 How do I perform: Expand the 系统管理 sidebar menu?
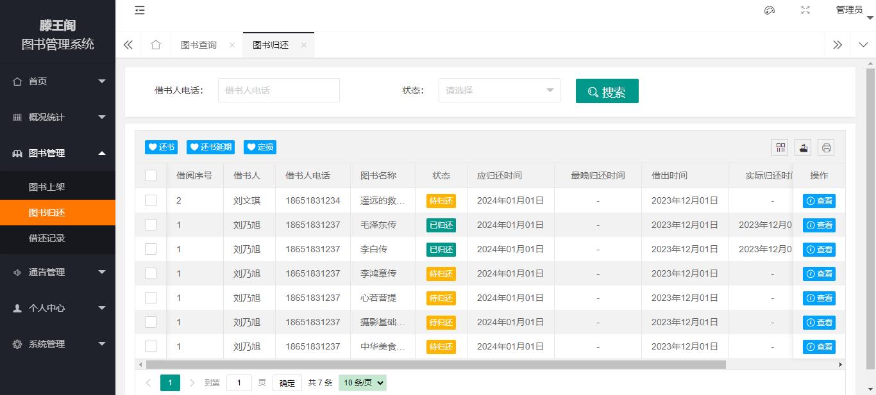coord(58,344)
